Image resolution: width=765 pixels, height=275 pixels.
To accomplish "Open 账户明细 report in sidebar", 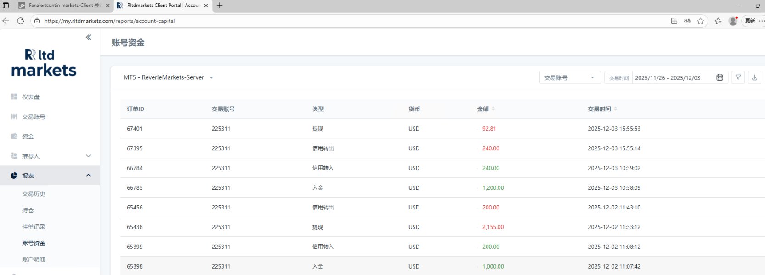I will (34, 259).
